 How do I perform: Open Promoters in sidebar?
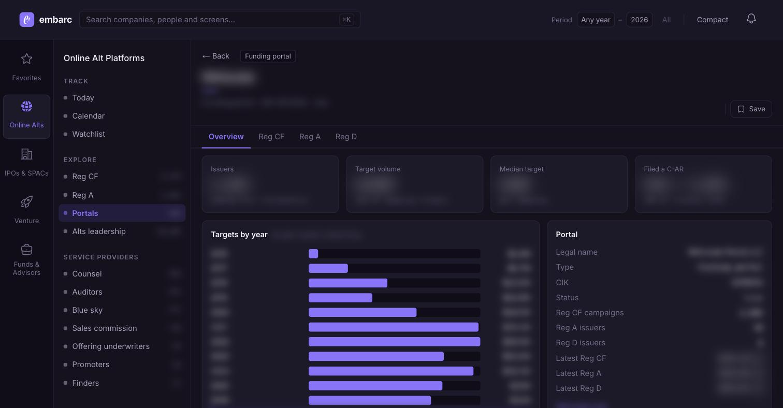[x=122, y=365]
